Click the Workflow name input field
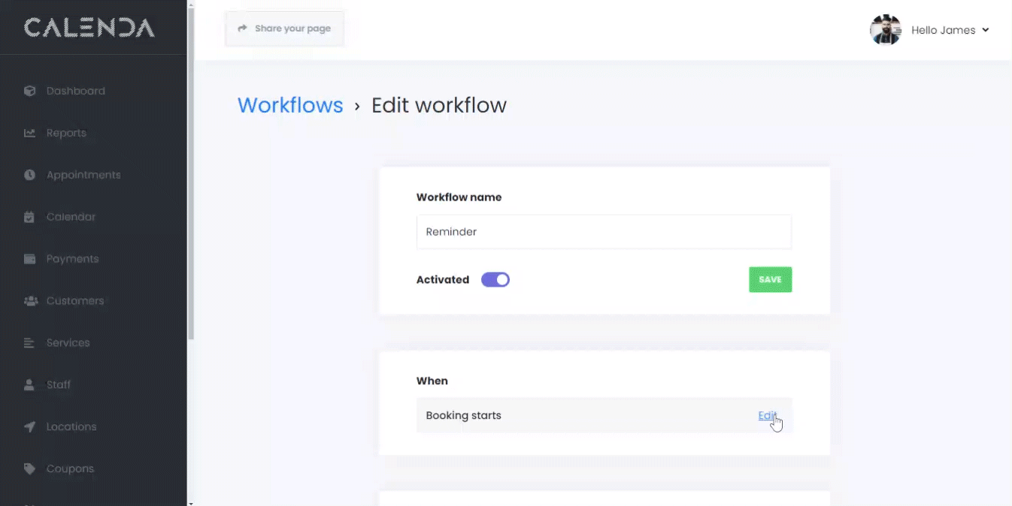This screenshot has width=1012, height=506. 604,232
